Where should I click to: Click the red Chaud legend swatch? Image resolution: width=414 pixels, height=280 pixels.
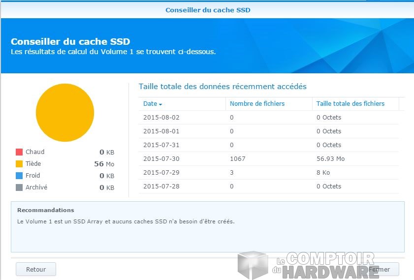(19, 152)
